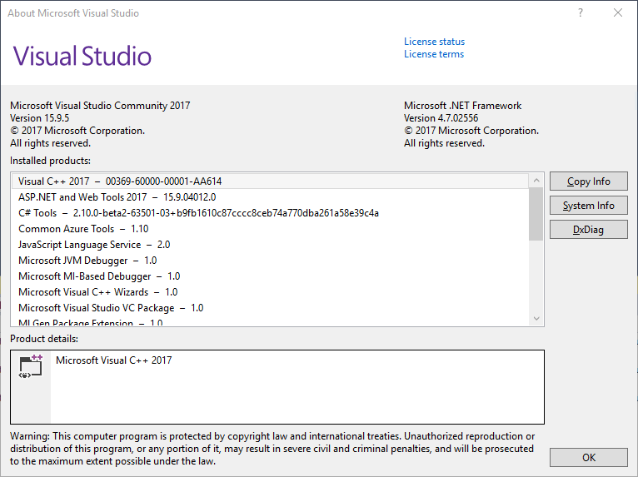Click the installed products scroll up arrow
Image resolution: width=638 pixels, height=477 pixels.
pyautogui.click(x=536, y=181)
